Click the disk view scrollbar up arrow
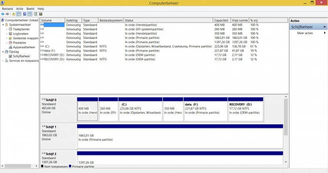 coord(286,97)
